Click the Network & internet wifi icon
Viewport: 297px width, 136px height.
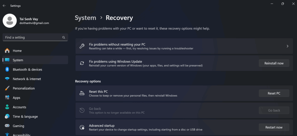(7, 79)
